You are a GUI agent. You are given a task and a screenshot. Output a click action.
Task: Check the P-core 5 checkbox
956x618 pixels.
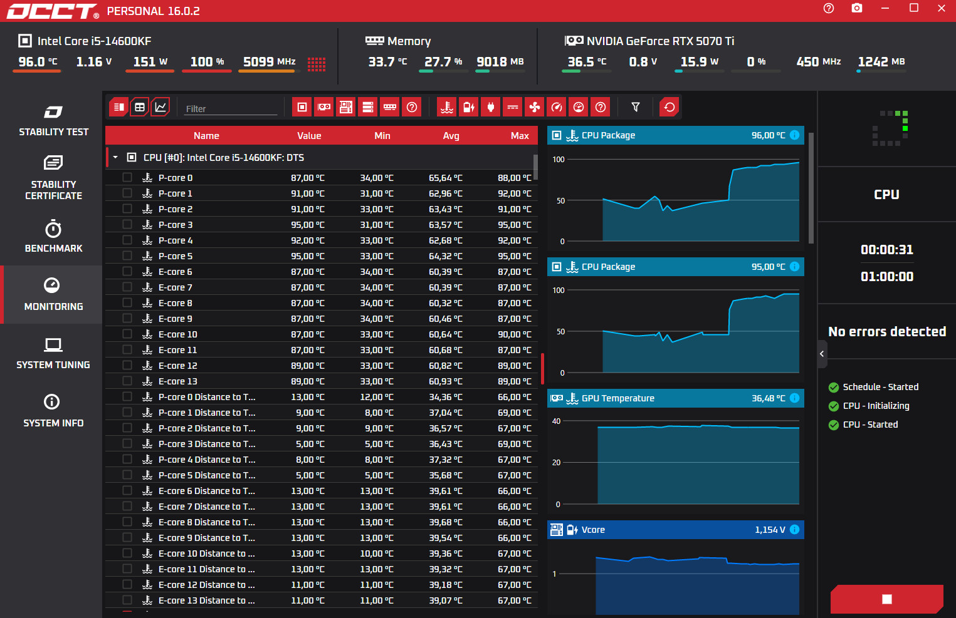127,255
